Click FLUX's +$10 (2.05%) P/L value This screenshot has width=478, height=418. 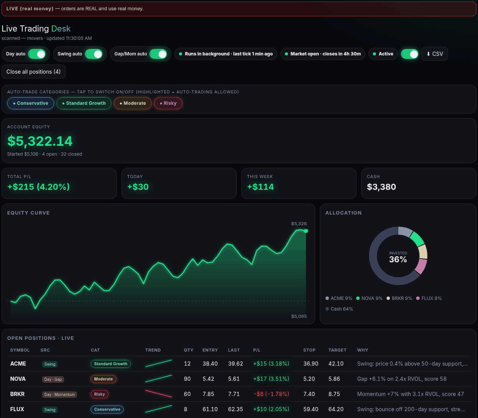[271, 409]
